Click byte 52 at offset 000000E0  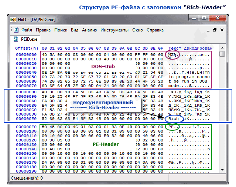point(44,119)
